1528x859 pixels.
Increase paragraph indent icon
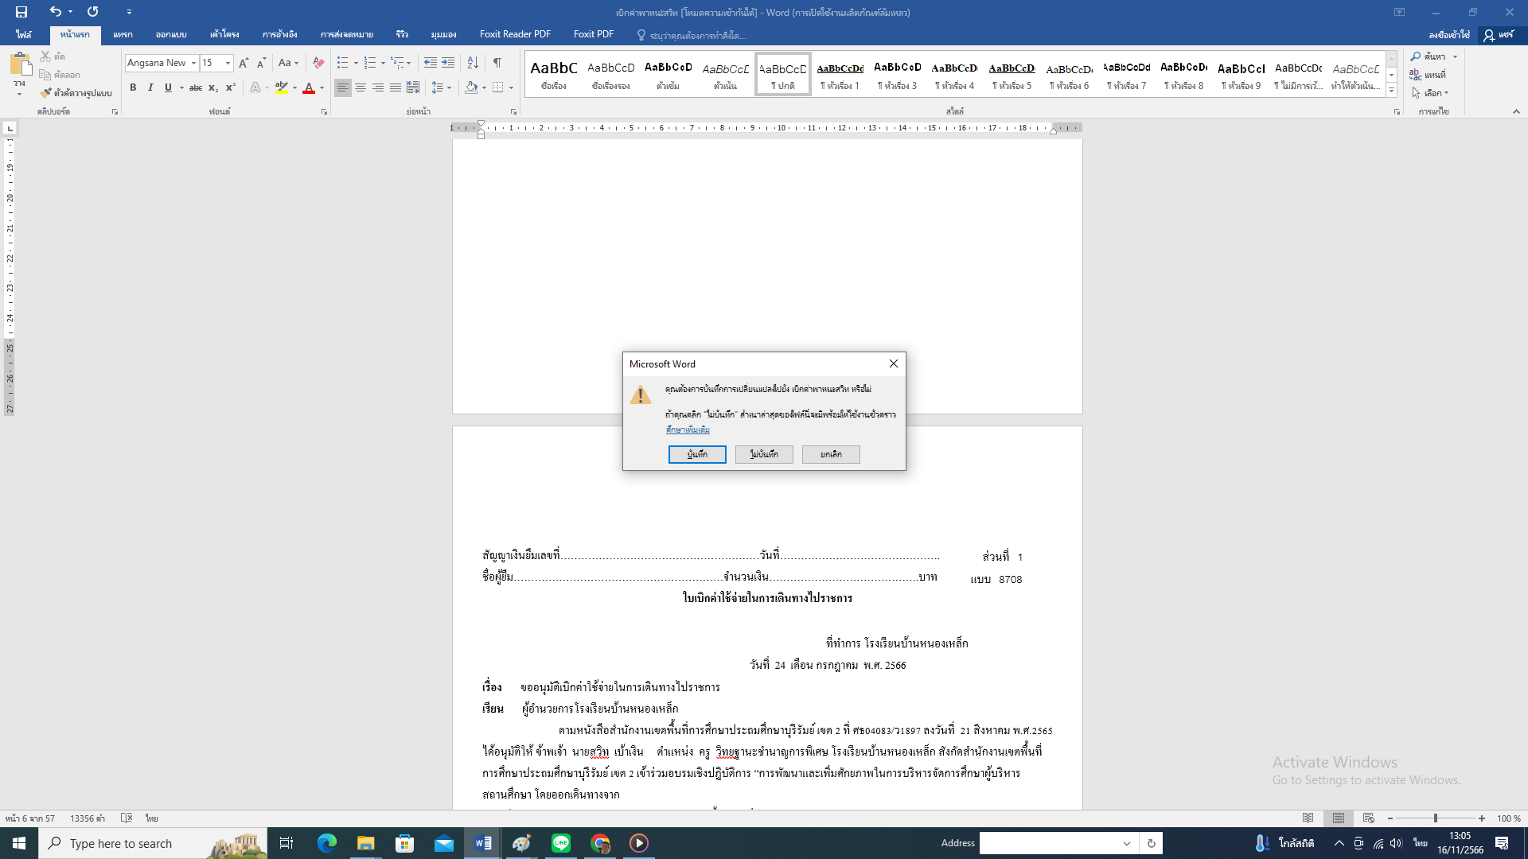point(448,63)
